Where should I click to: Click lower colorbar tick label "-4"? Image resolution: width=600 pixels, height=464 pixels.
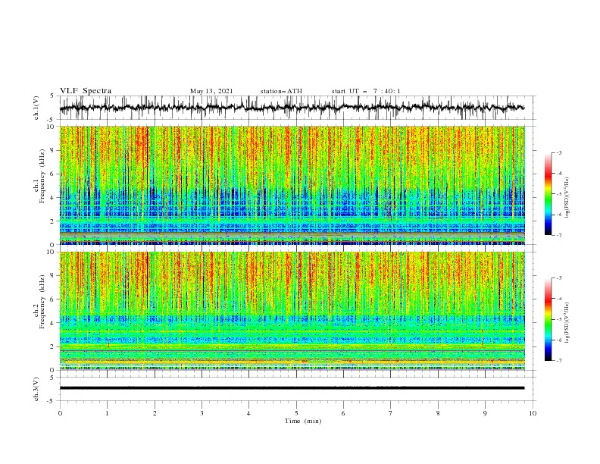[559, 299]
